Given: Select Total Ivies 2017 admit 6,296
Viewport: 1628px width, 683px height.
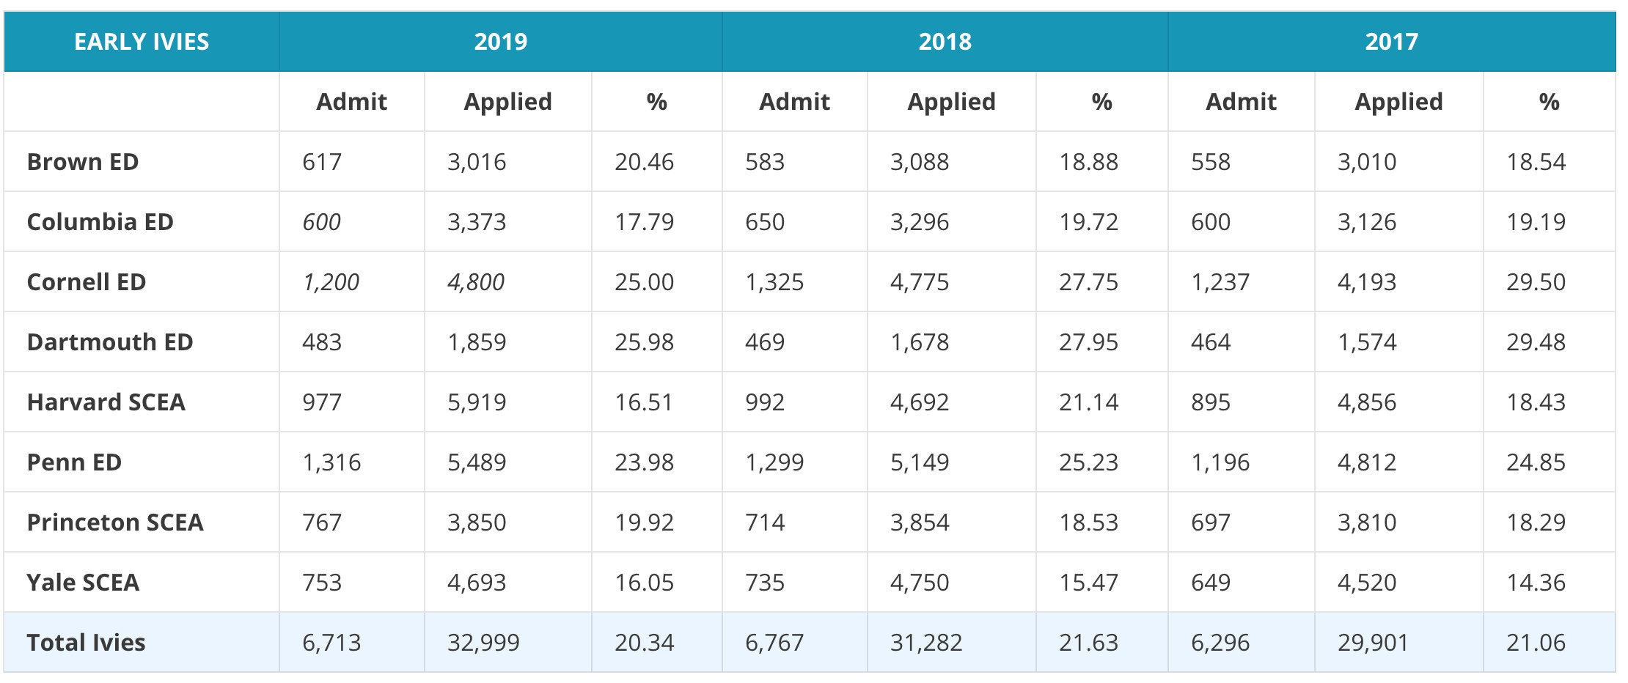Looking at the screenshot, I should (1220, 643).
